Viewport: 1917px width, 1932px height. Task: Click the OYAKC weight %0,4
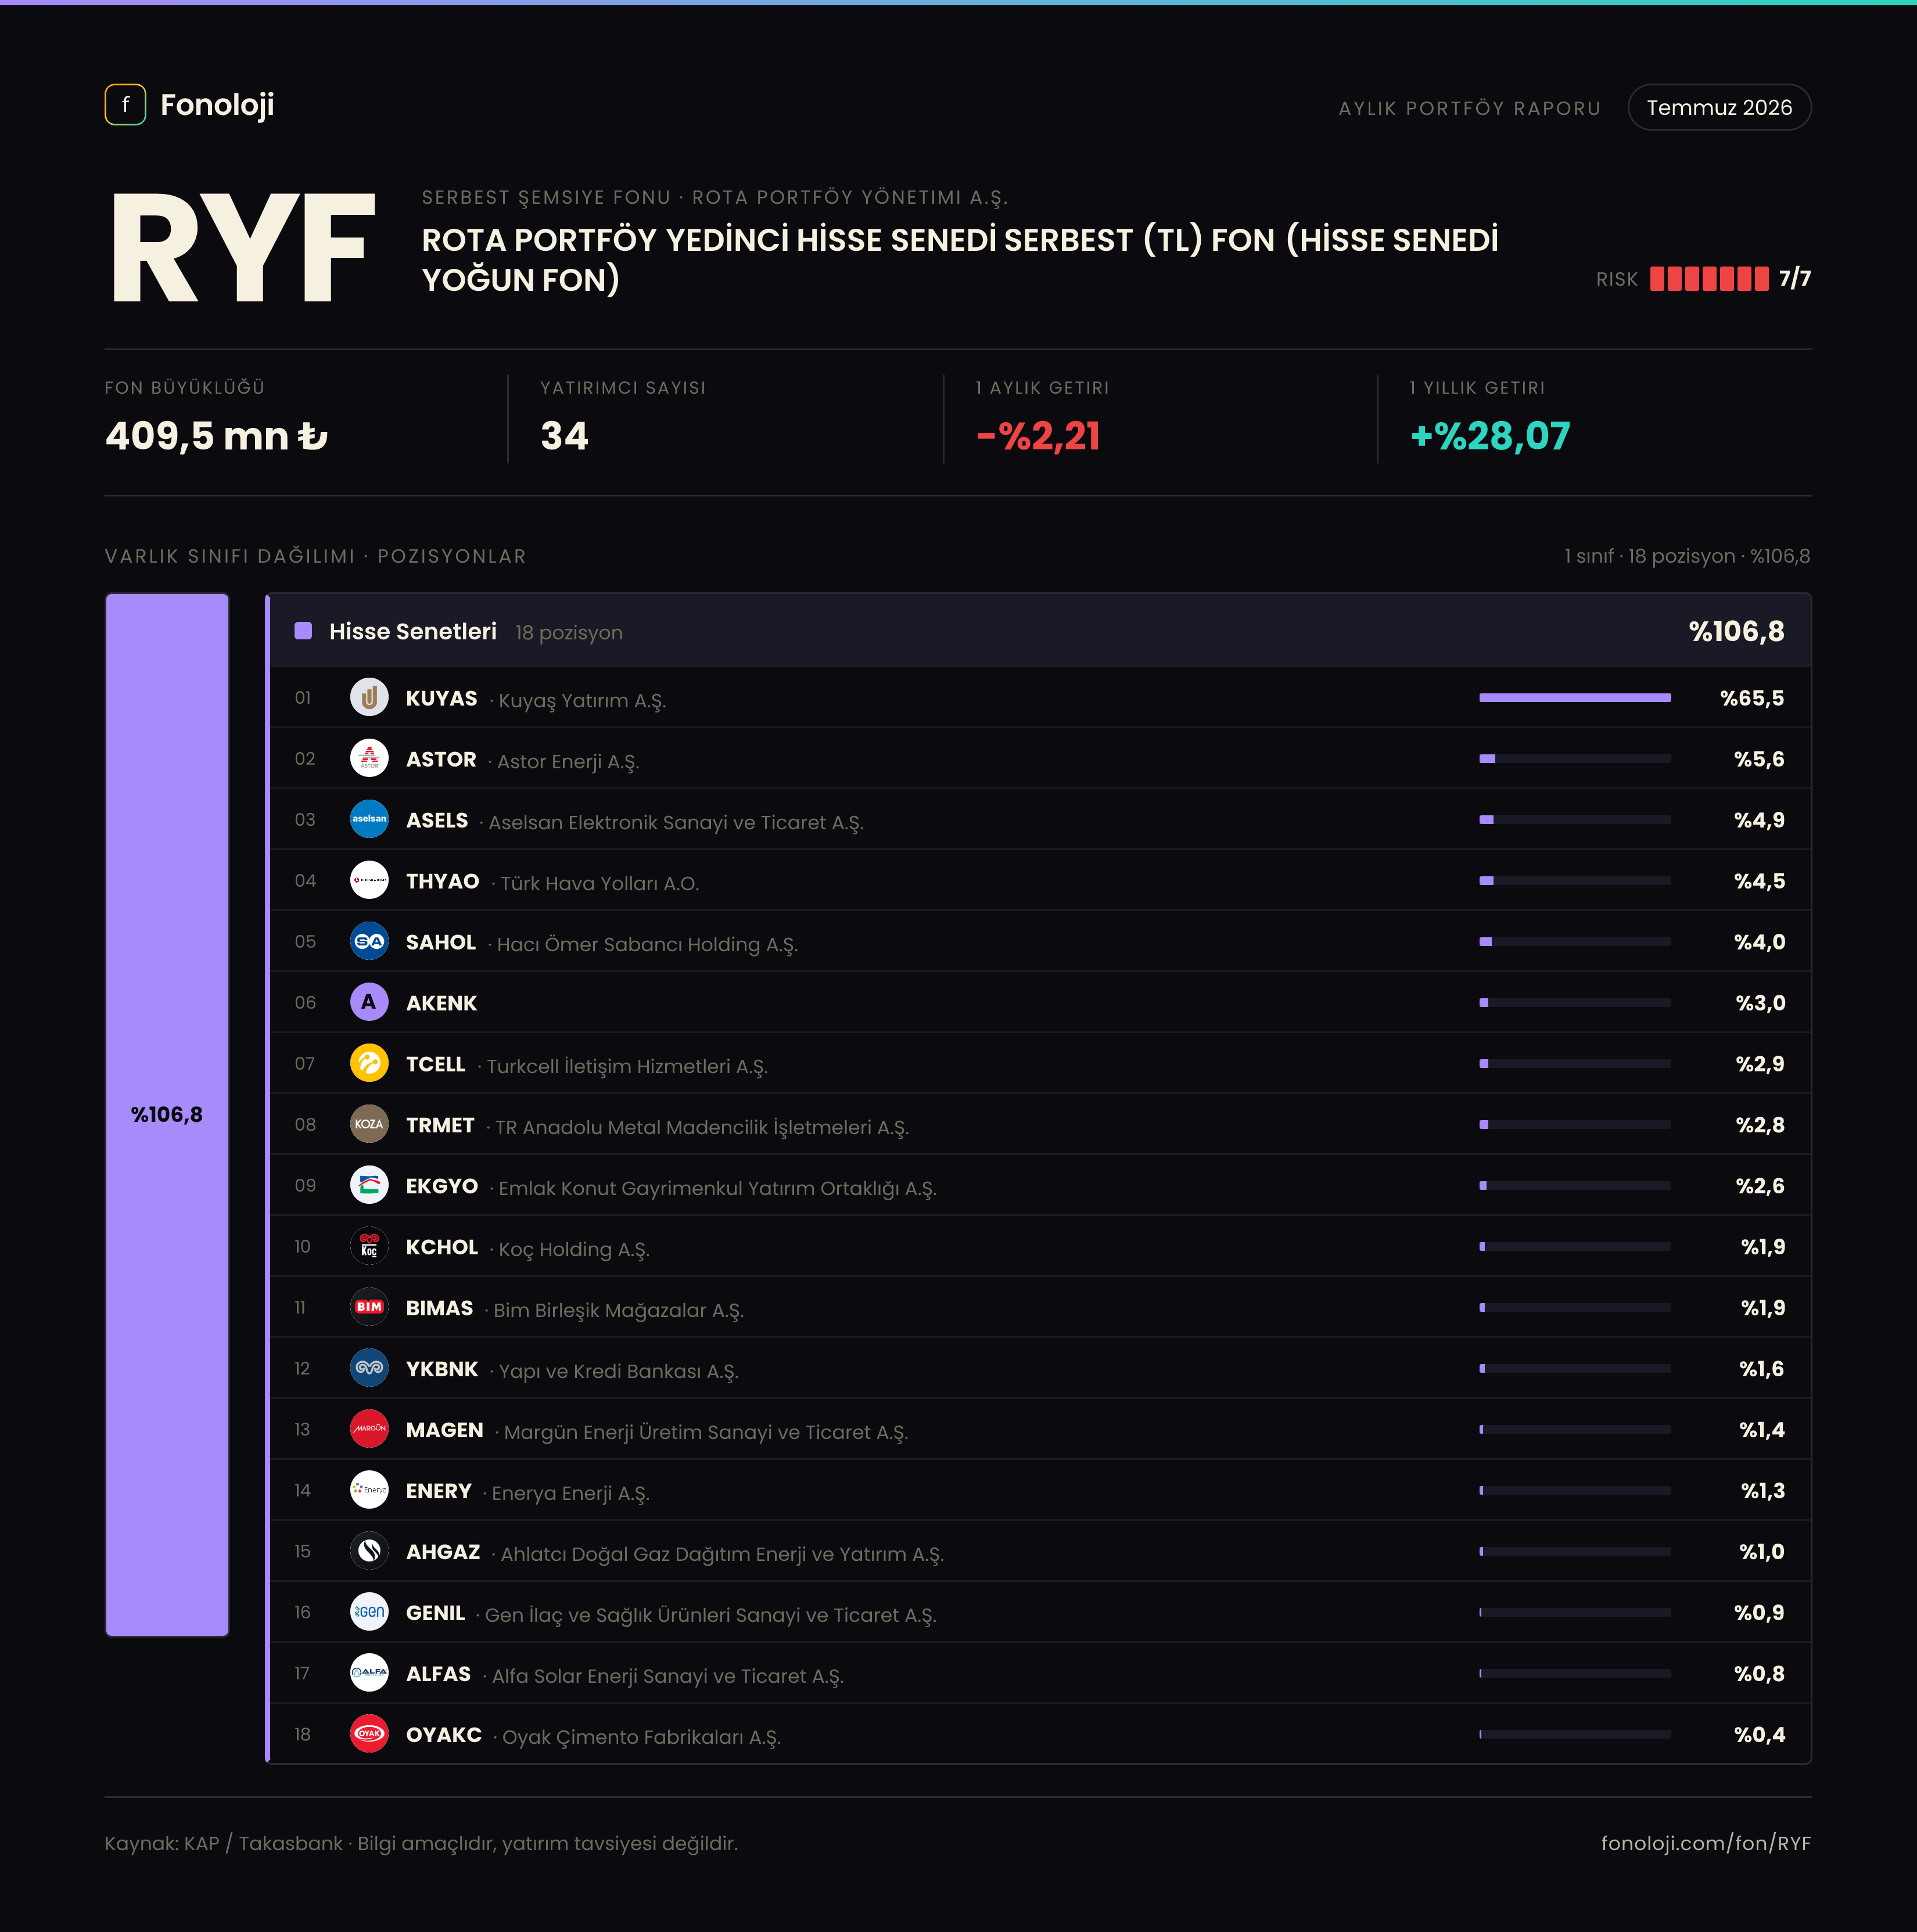point(1759,1735)
